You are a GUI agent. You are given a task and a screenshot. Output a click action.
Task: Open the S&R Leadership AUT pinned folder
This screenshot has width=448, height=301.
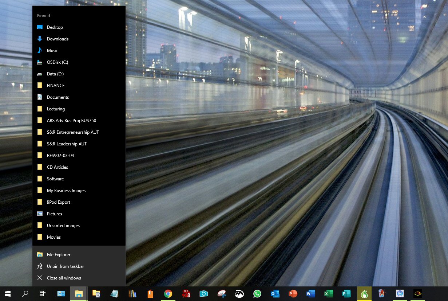(x=67, y=144)
